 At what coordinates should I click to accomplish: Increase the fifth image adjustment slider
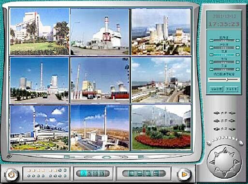(x=237, y=69)
